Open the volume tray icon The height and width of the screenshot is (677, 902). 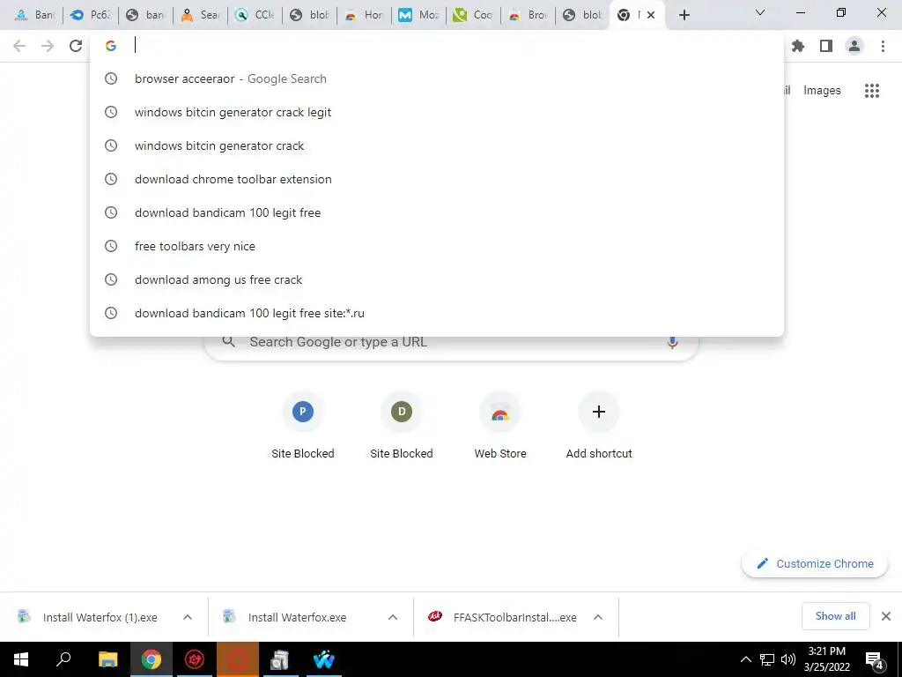click(788, 659)
